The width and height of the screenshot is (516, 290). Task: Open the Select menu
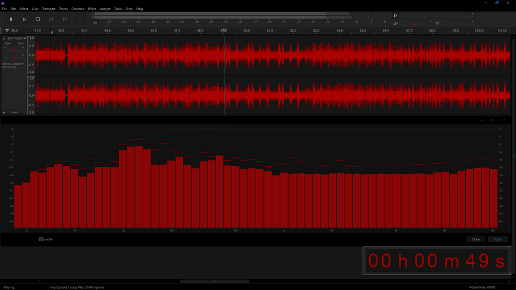pos(24,9)
